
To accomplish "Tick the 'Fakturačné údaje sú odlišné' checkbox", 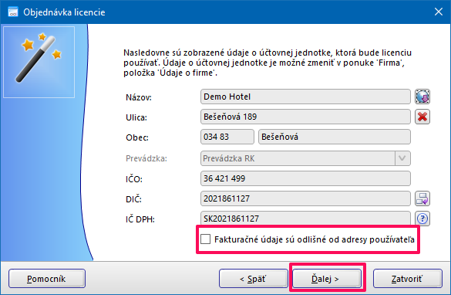I will coord(205,239).
